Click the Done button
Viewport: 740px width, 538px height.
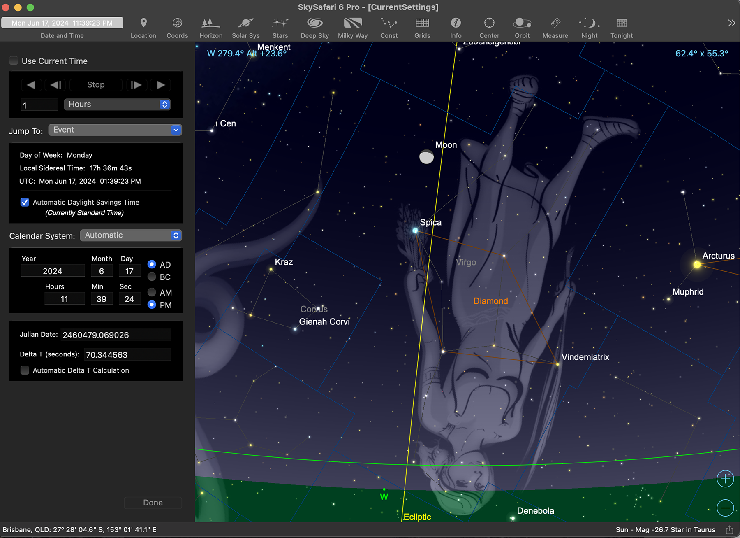pyautogui.click(x=153, y=503)
